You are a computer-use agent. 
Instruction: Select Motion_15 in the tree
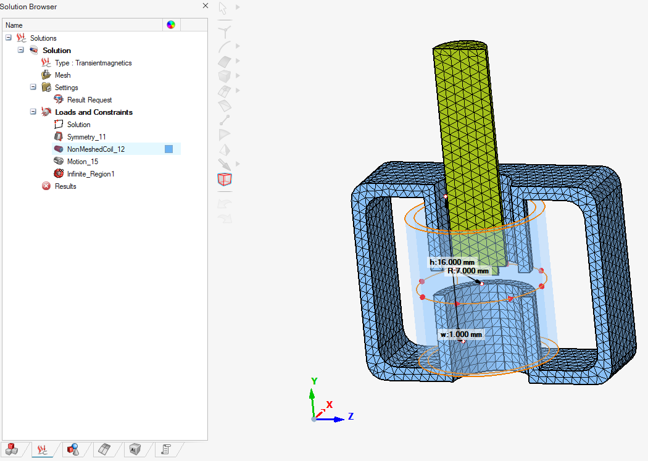(x=82, y=162)
